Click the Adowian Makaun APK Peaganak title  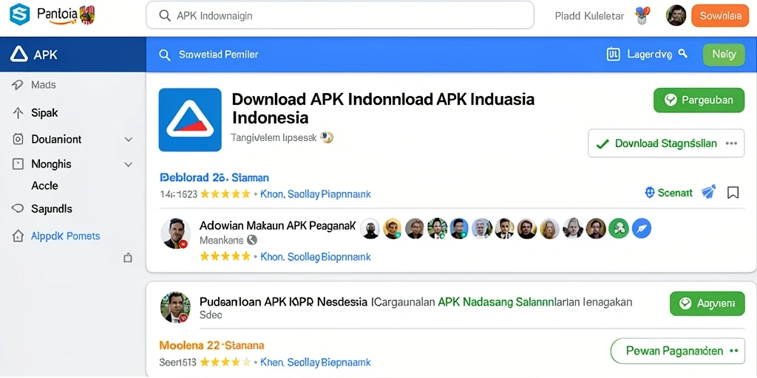[278, 225]
